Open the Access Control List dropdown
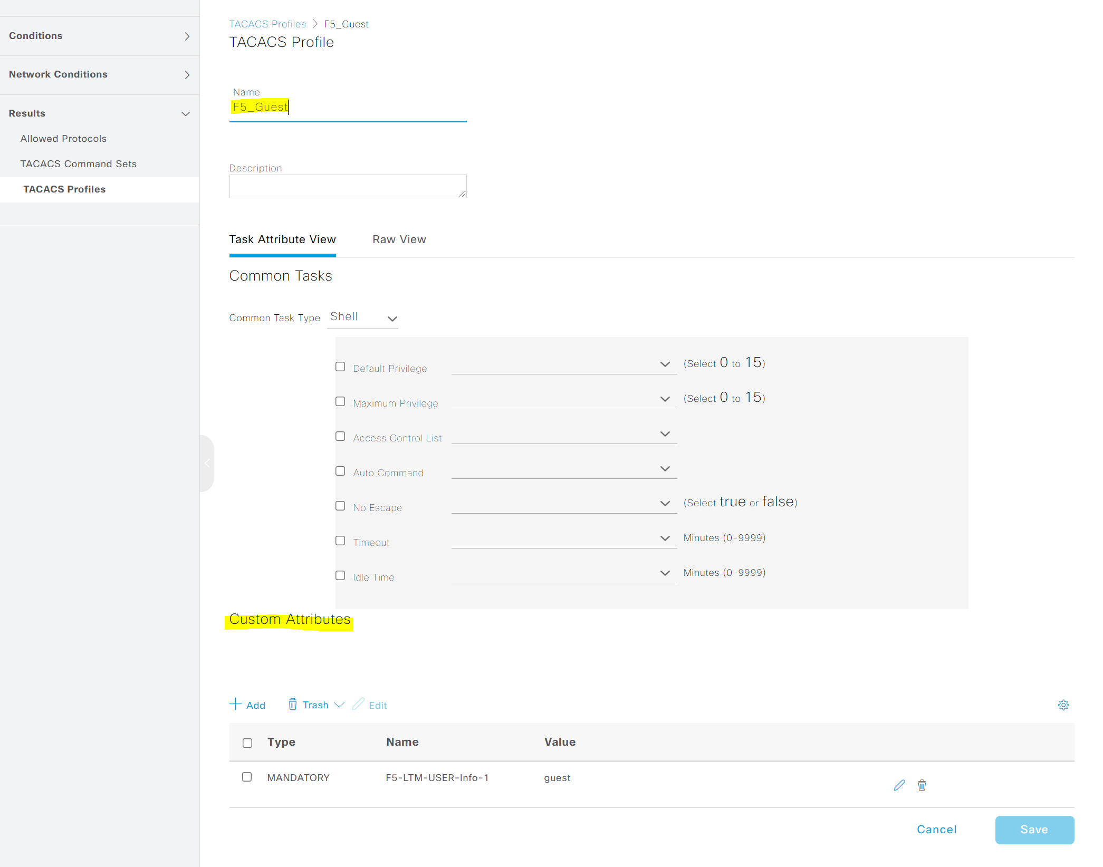The width and height of the screenshot is (1103, 867). [564, 434]
